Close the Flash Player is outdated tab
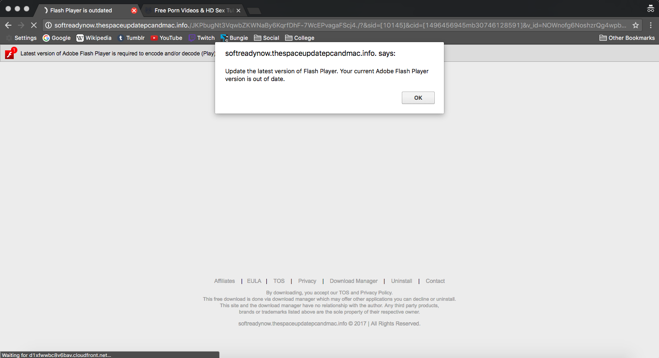Image resolution: width=659 pixels, height=358 pixels. (134, 11)
